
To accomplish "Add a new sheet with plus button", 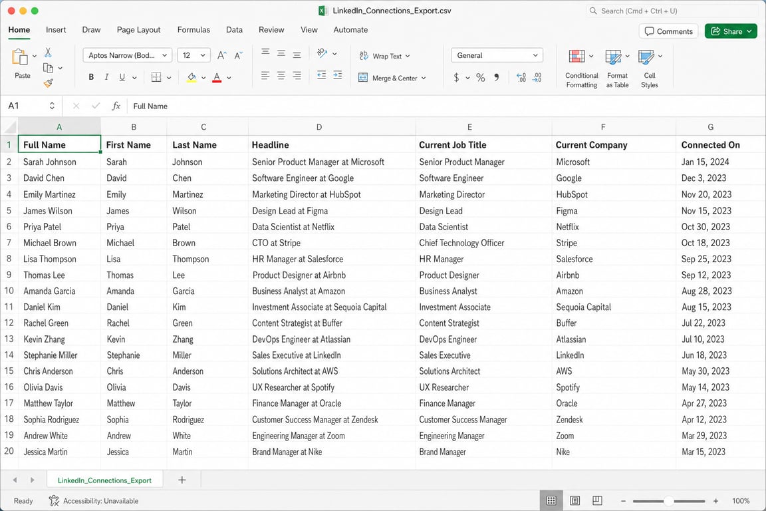I will coord(182,480).
